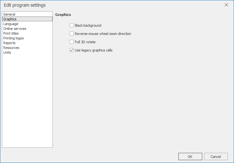
Task: Click the Cancel button
Action: click(216, 156)
